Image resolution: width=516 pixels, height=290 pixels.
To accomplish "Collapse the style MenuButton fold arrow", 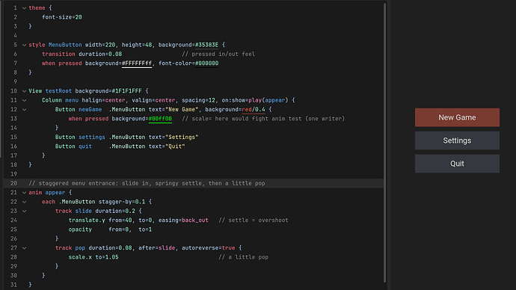I will tap(25, 45).
